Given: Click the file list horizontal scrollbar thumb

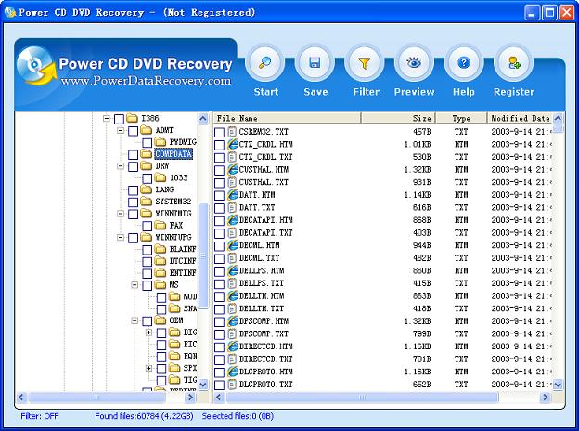Looking at the screenshot, I should point(362,398).
